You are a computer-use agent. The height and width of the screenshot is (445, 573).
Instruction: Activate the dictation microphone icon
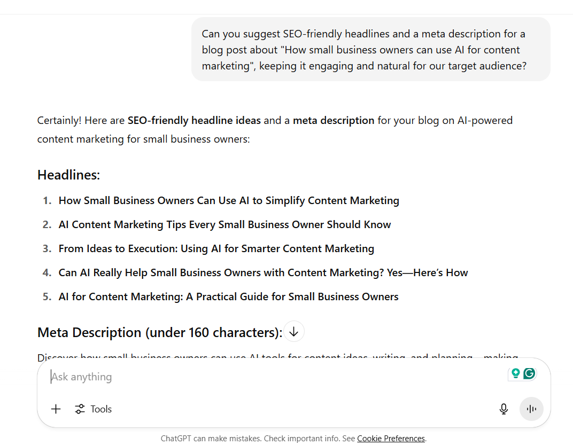point(504,409)
